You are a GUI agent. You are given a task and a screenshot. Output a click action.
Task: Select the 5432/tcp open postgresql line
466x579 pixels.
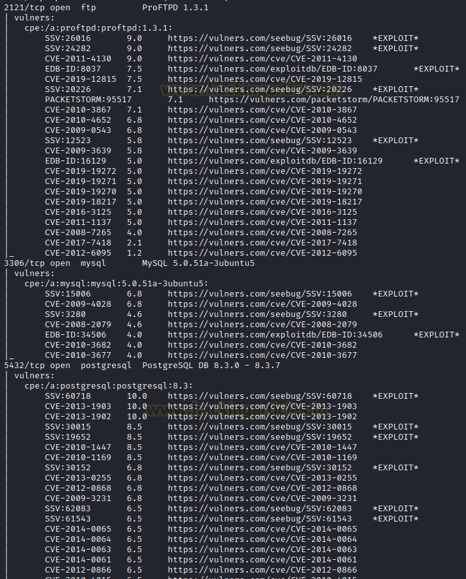click(x=142, y=366)
